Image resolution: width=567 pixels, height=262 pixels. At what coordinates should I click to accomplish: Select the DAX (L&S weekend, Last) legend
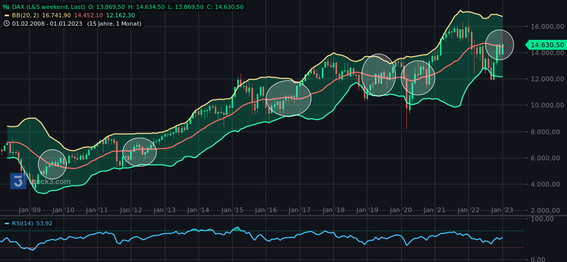(x=48, y=7)
